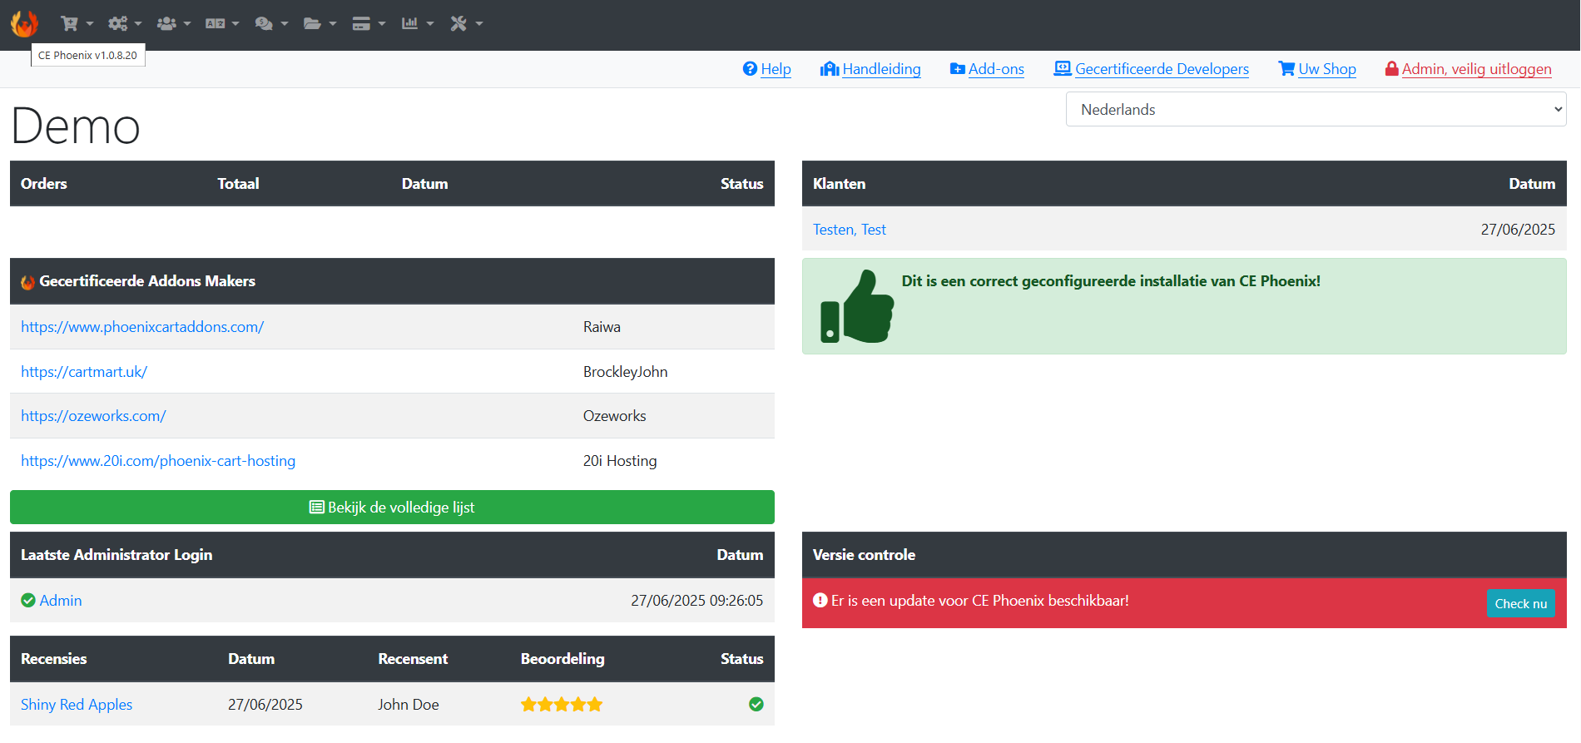
Task: Click the update beschikbaar alert text
Action: (979, 601)
